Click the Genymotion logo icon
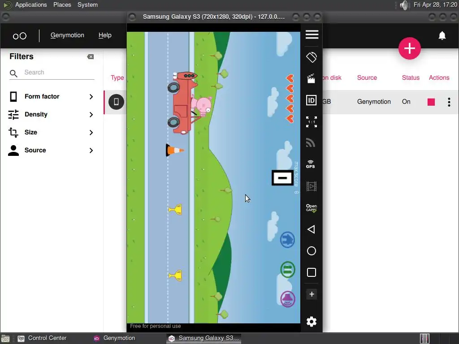459x344 pixels. 20,36
